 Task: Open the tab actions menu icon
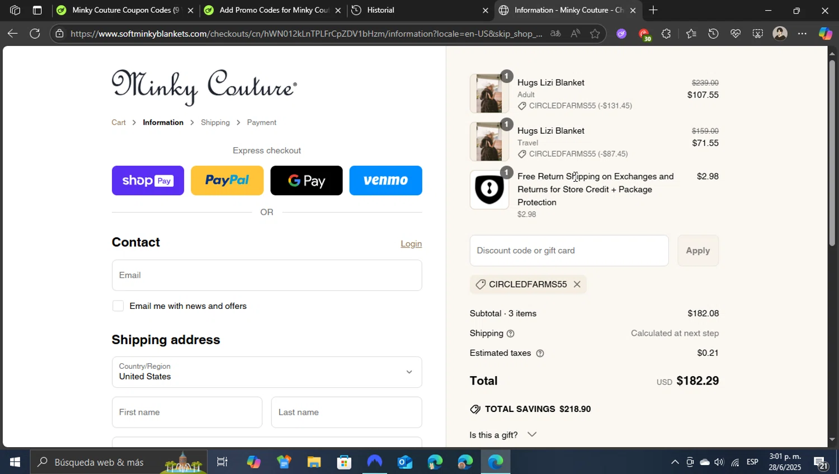coord(37,10)
